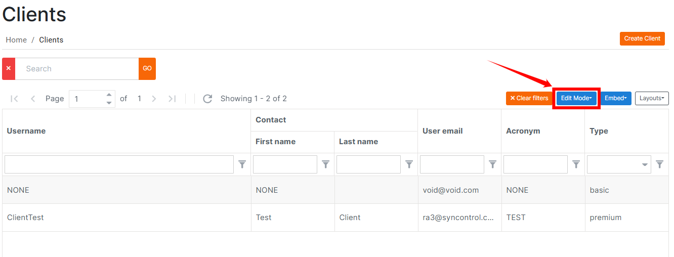
Task: Open the Embed dropdown menu
Action: point(616,98)
